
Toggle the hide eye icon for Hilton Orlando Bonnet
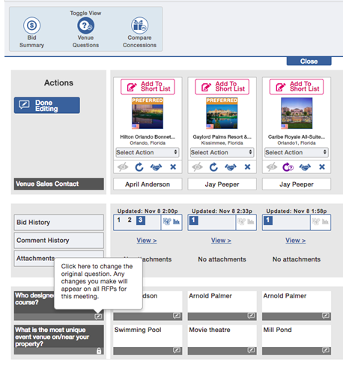tap(123, 167)
